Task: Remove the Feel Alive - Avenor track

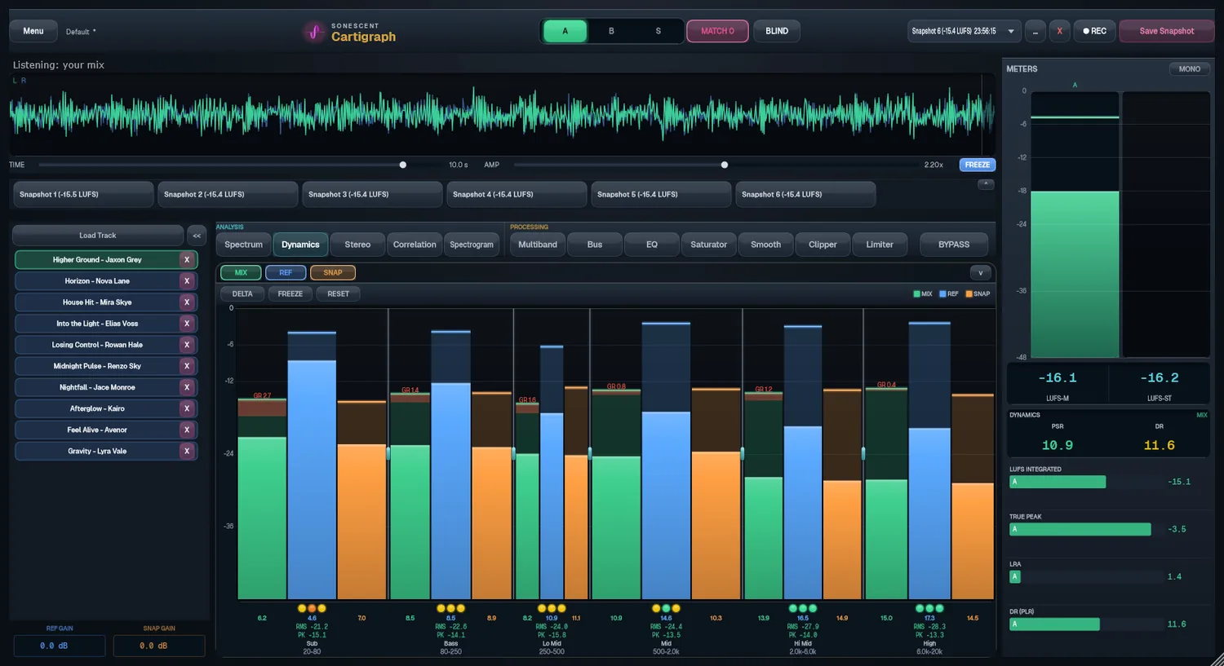Action: point(187,430)
